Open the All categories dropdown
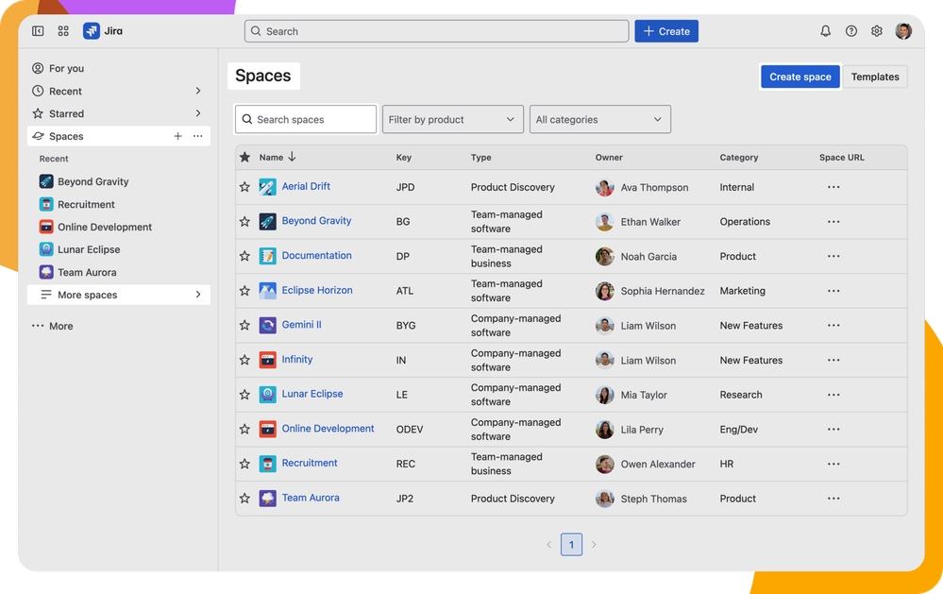Image resolution: width=943 pixels, height=594 pixels. point(599,119)
